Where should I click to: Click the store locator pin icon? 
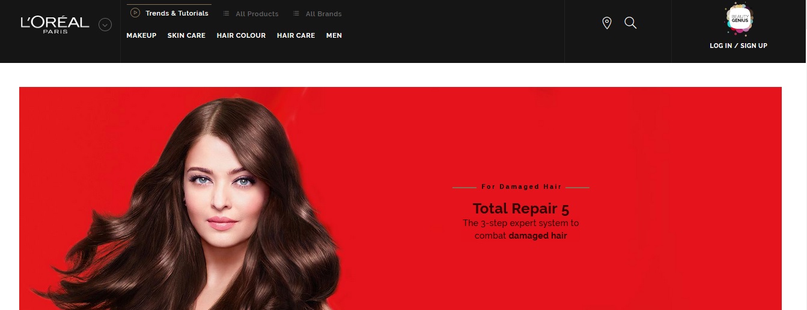click(607, 23)
